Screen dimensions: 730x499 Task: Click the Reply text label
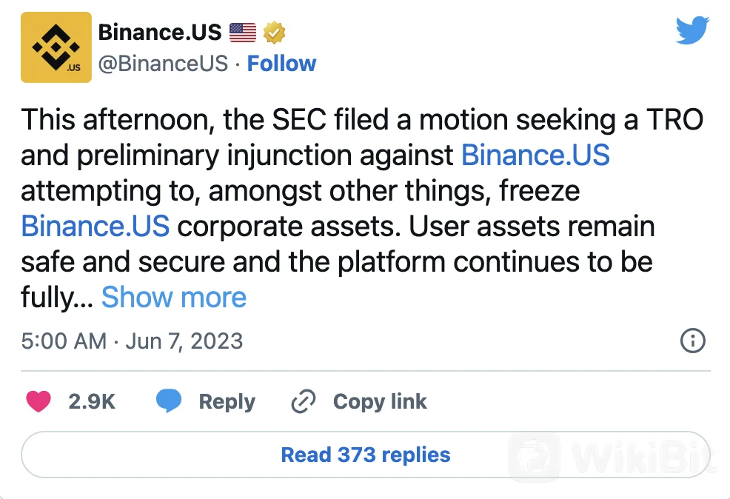(227, 401)
